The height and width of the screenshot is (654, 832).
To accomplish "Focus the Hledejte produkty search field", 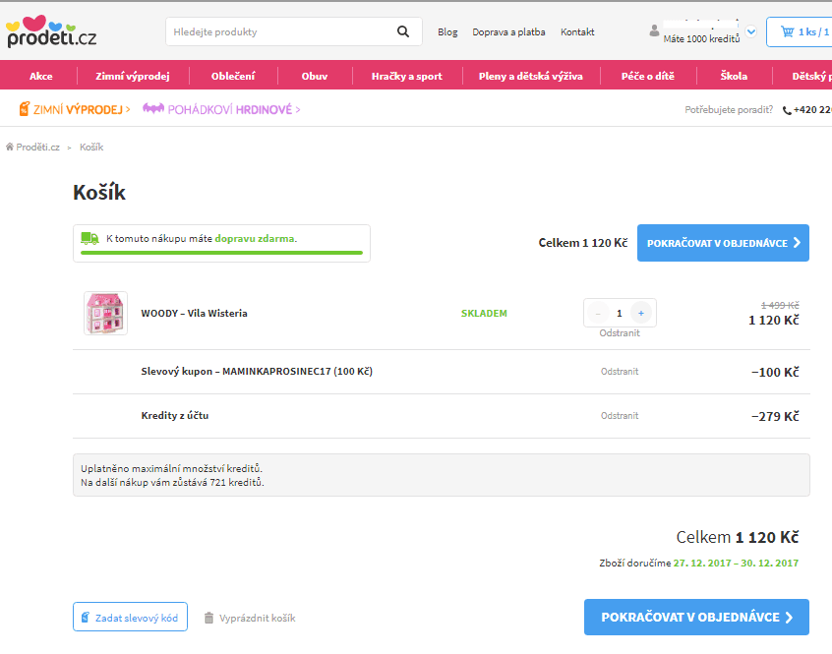I will (x=281, y=31).
